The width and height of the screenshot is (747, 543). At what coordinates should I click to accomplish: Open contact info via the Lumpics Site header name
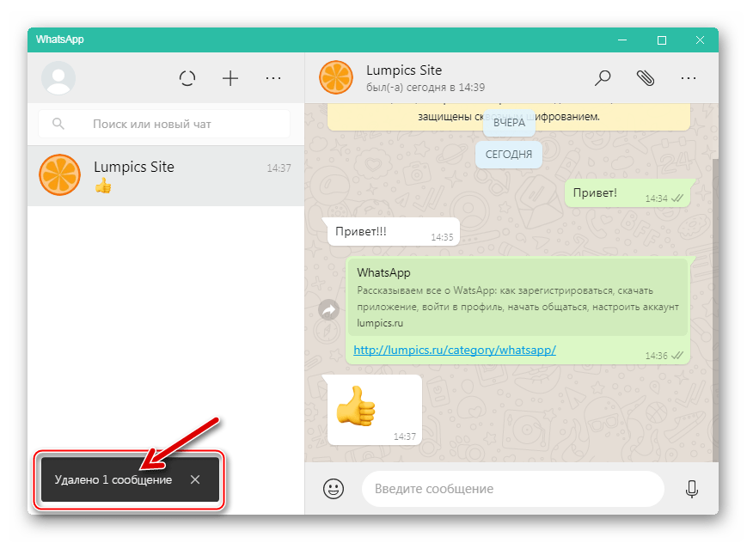pyautogui.click(x=404, y=70)
